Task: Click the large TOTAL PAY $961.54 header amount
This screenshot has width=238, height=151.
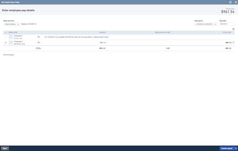Action: 228,12
